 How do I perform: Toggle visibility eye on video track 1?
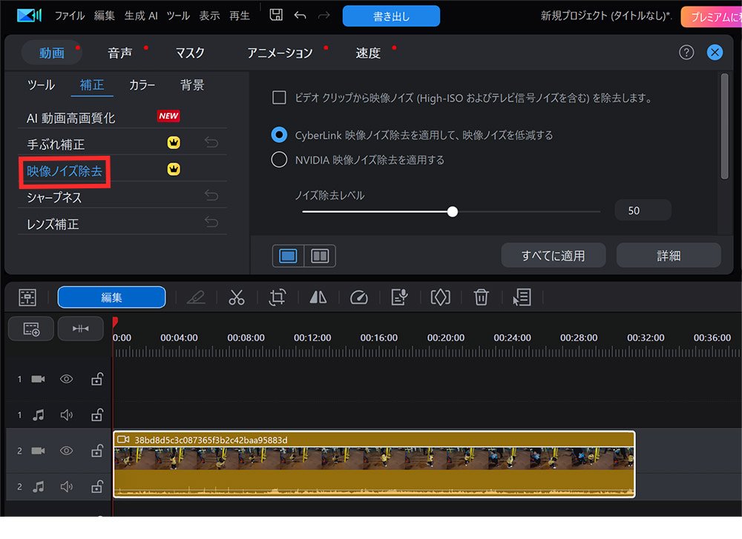click(x=66, y=379)
